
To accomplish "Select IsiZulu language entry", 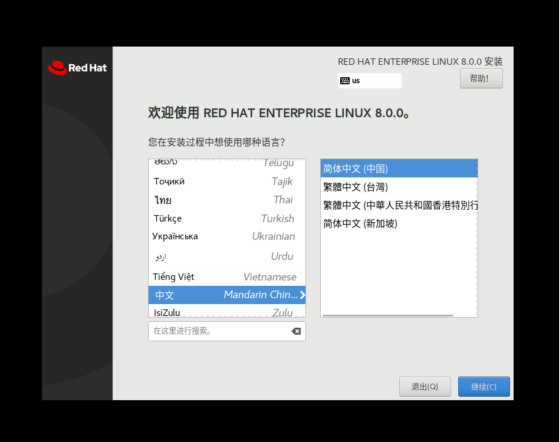I will click(x=226, y=312).
